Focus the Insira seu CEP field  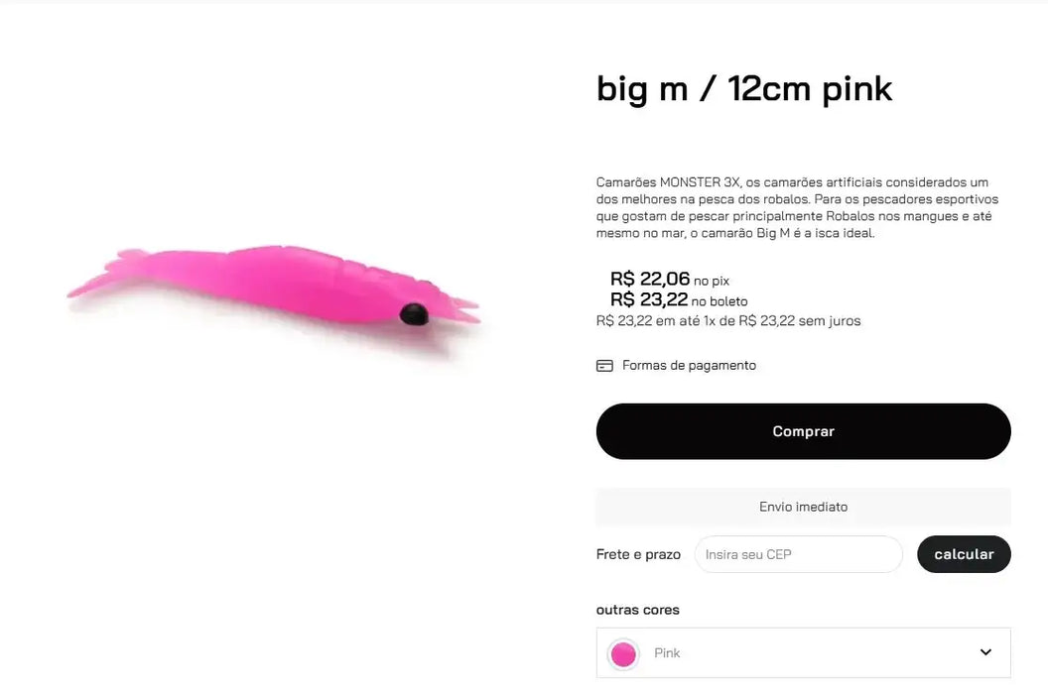pyautogui.click(x=798, y=554)
